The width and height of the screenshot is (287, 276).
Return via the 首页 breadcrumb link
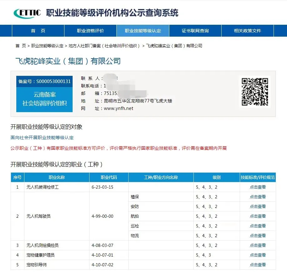point(20,45)
